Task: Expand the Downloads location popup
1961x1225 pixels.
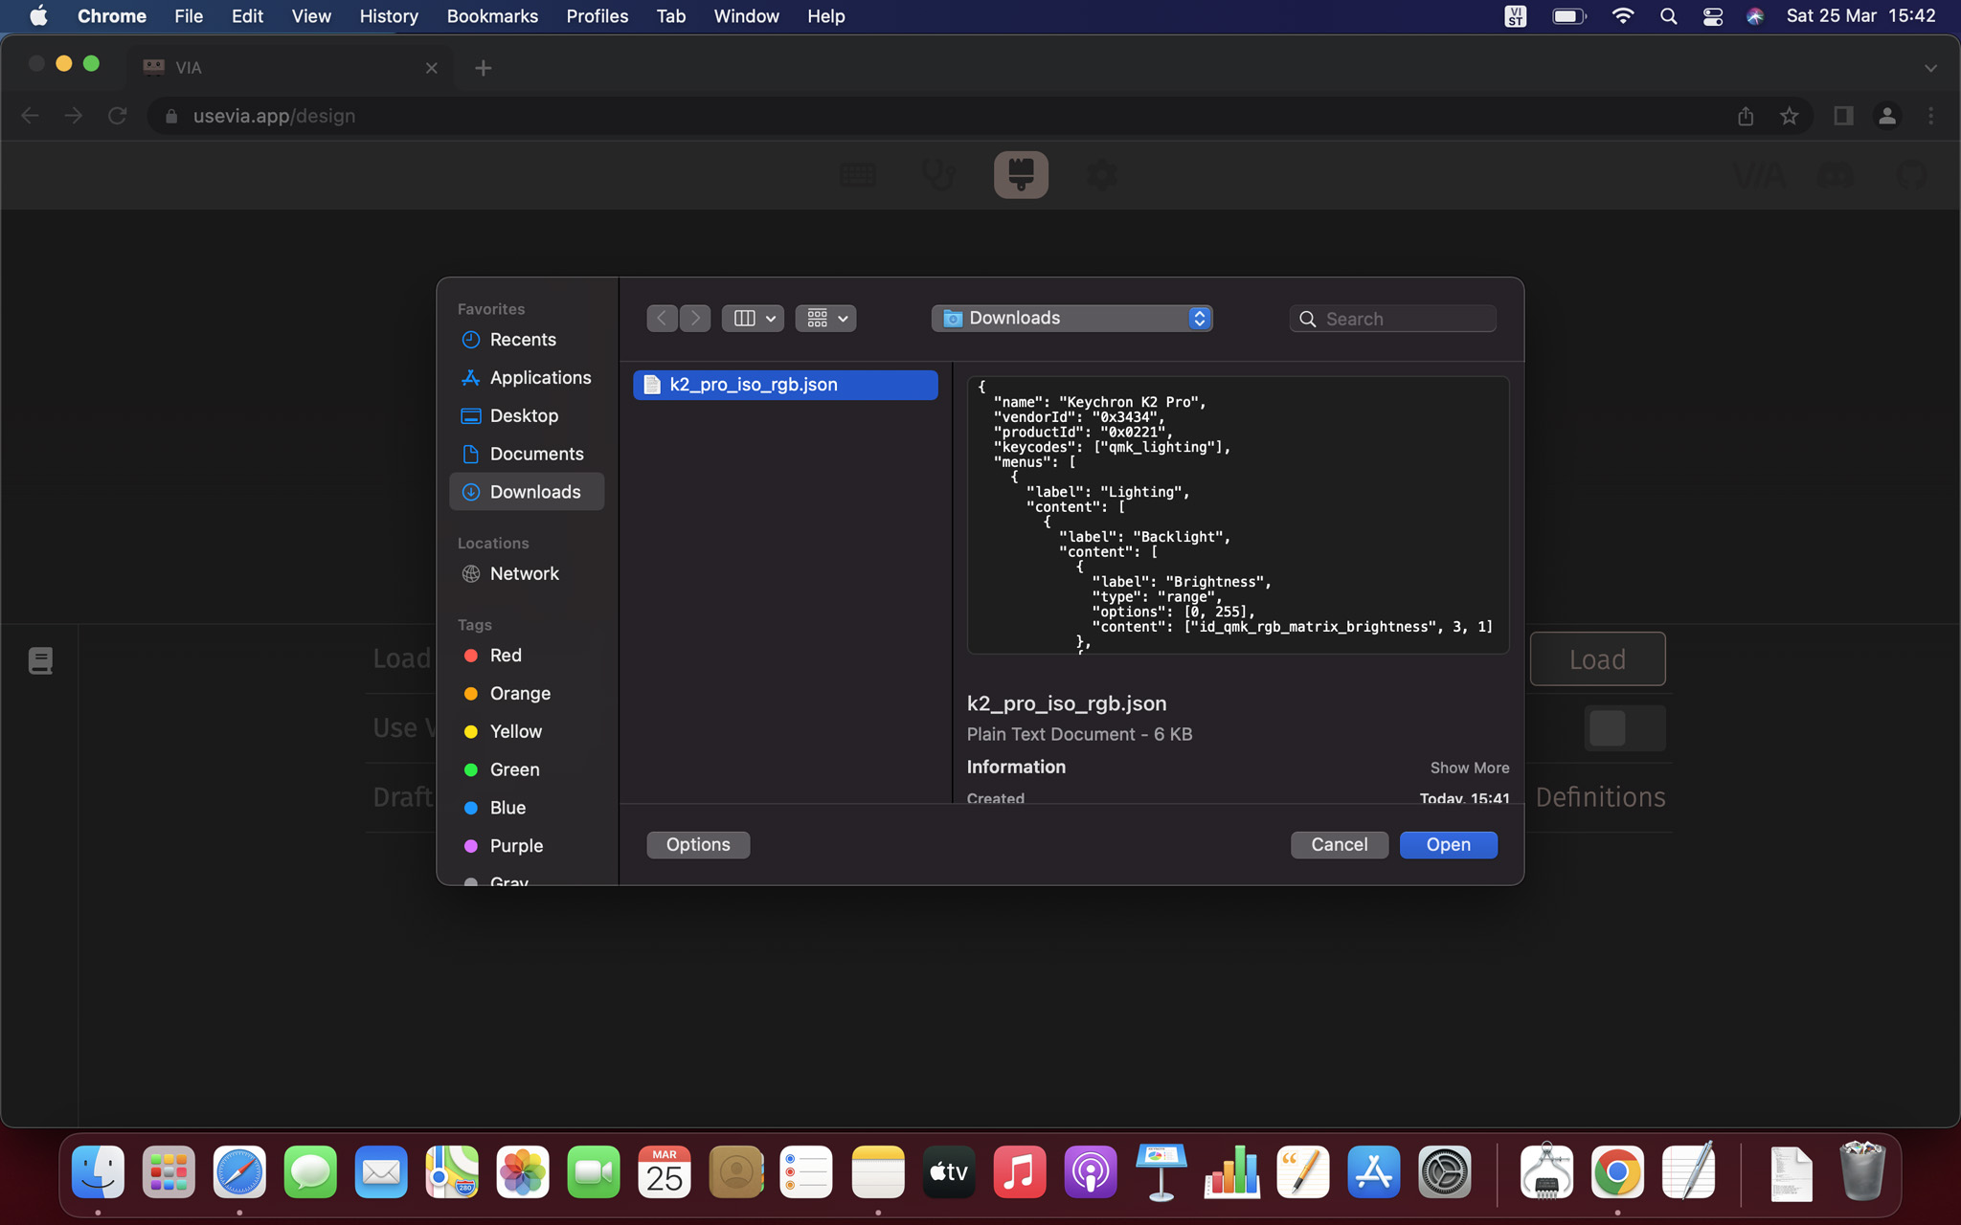Action: click(x=1071, y=318)
